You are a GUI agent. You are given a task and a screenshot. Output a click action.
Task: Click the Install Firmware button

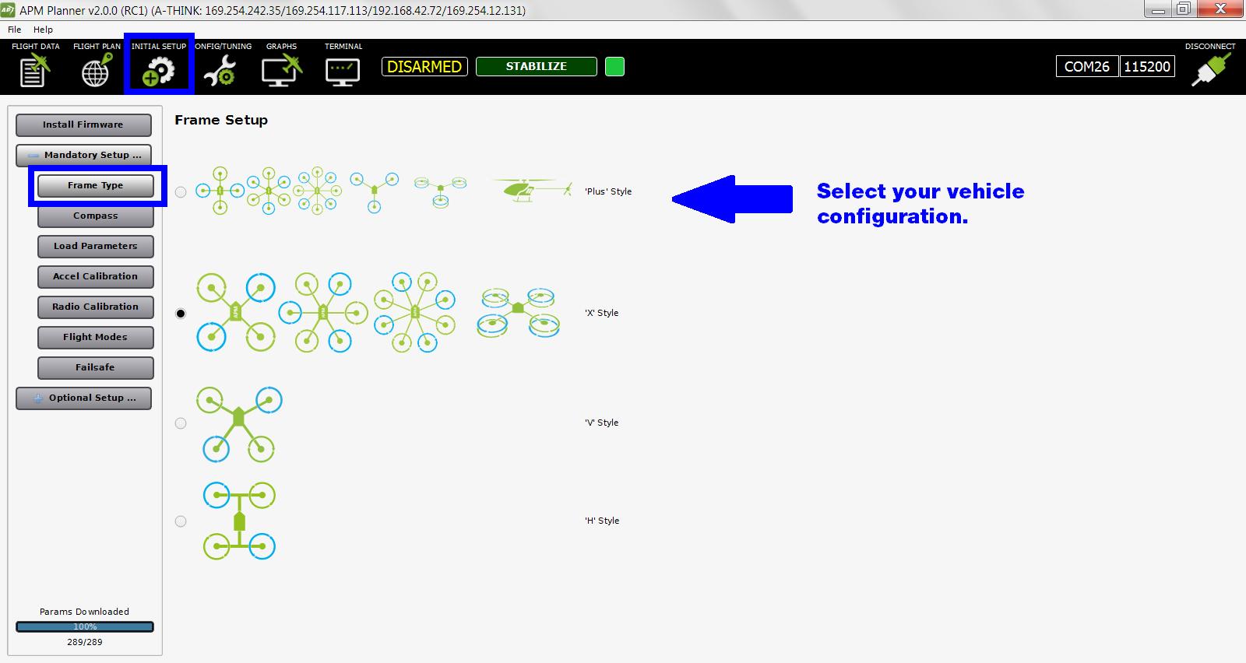83,125
